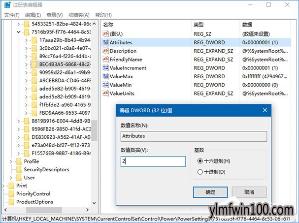Click folder icon of FBD9AA66-9553 key
299x223 pixels.
point(34,113)
